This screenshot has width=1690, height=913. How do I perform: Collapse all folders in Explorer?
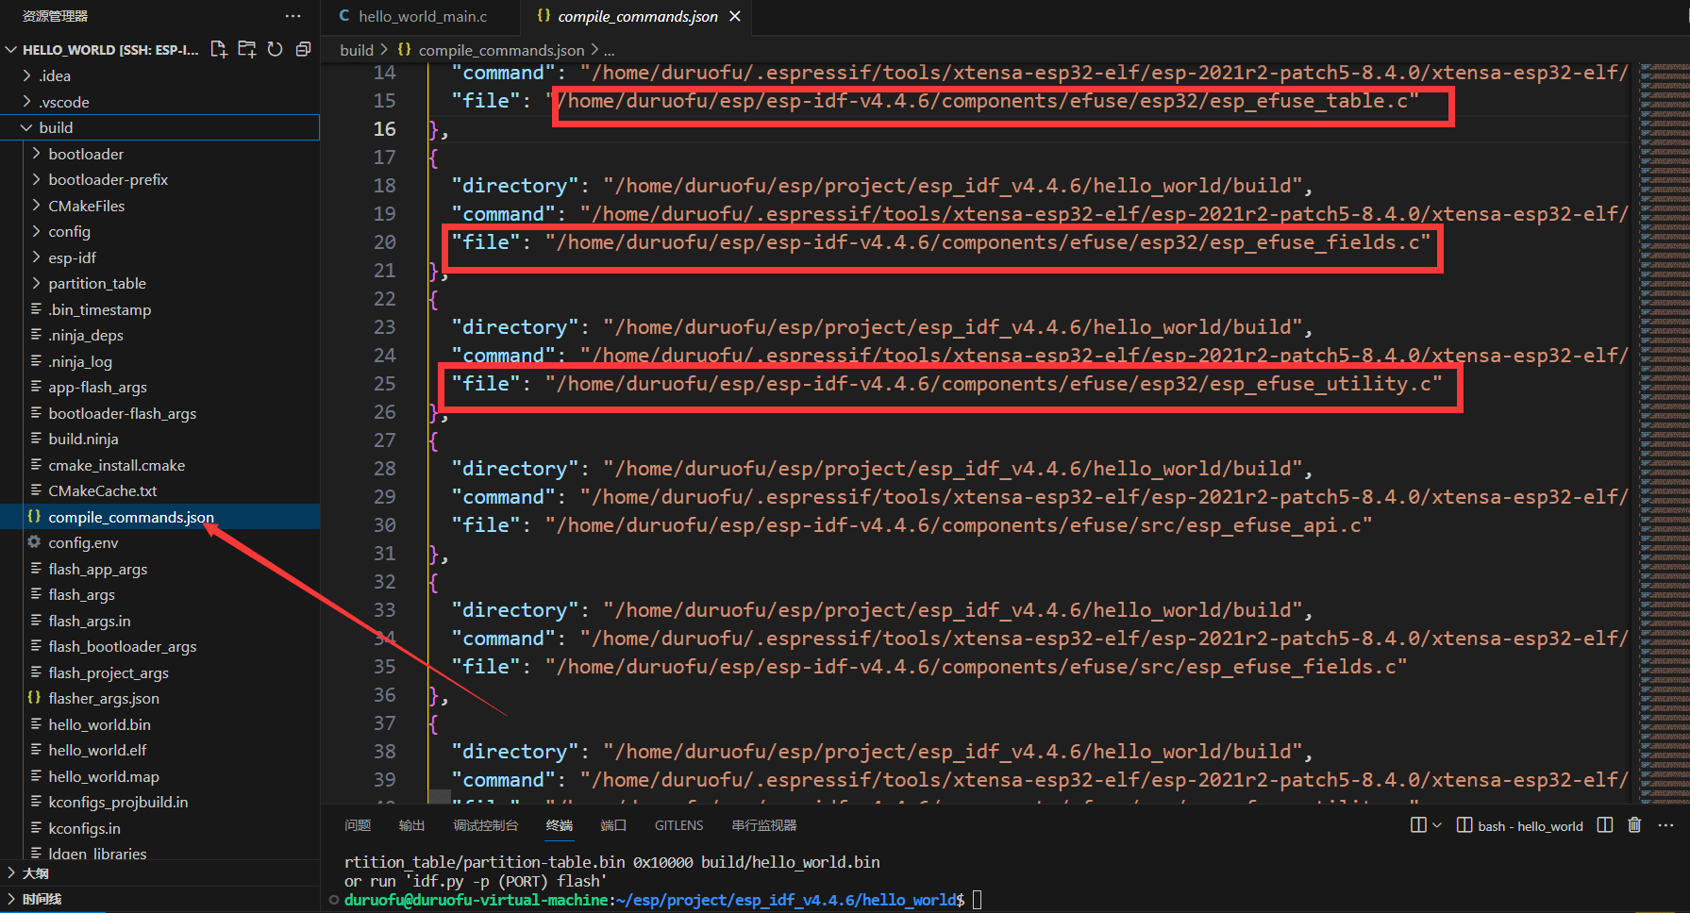point(303,49)
